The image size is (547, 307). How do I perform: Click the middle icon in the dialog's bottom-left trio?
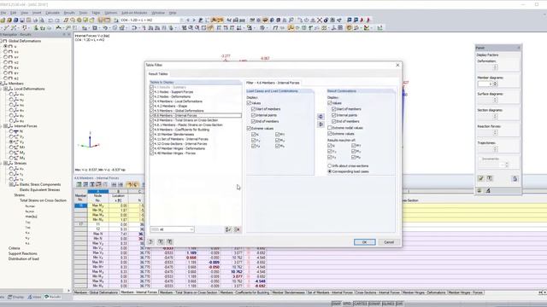pos(161,241)
